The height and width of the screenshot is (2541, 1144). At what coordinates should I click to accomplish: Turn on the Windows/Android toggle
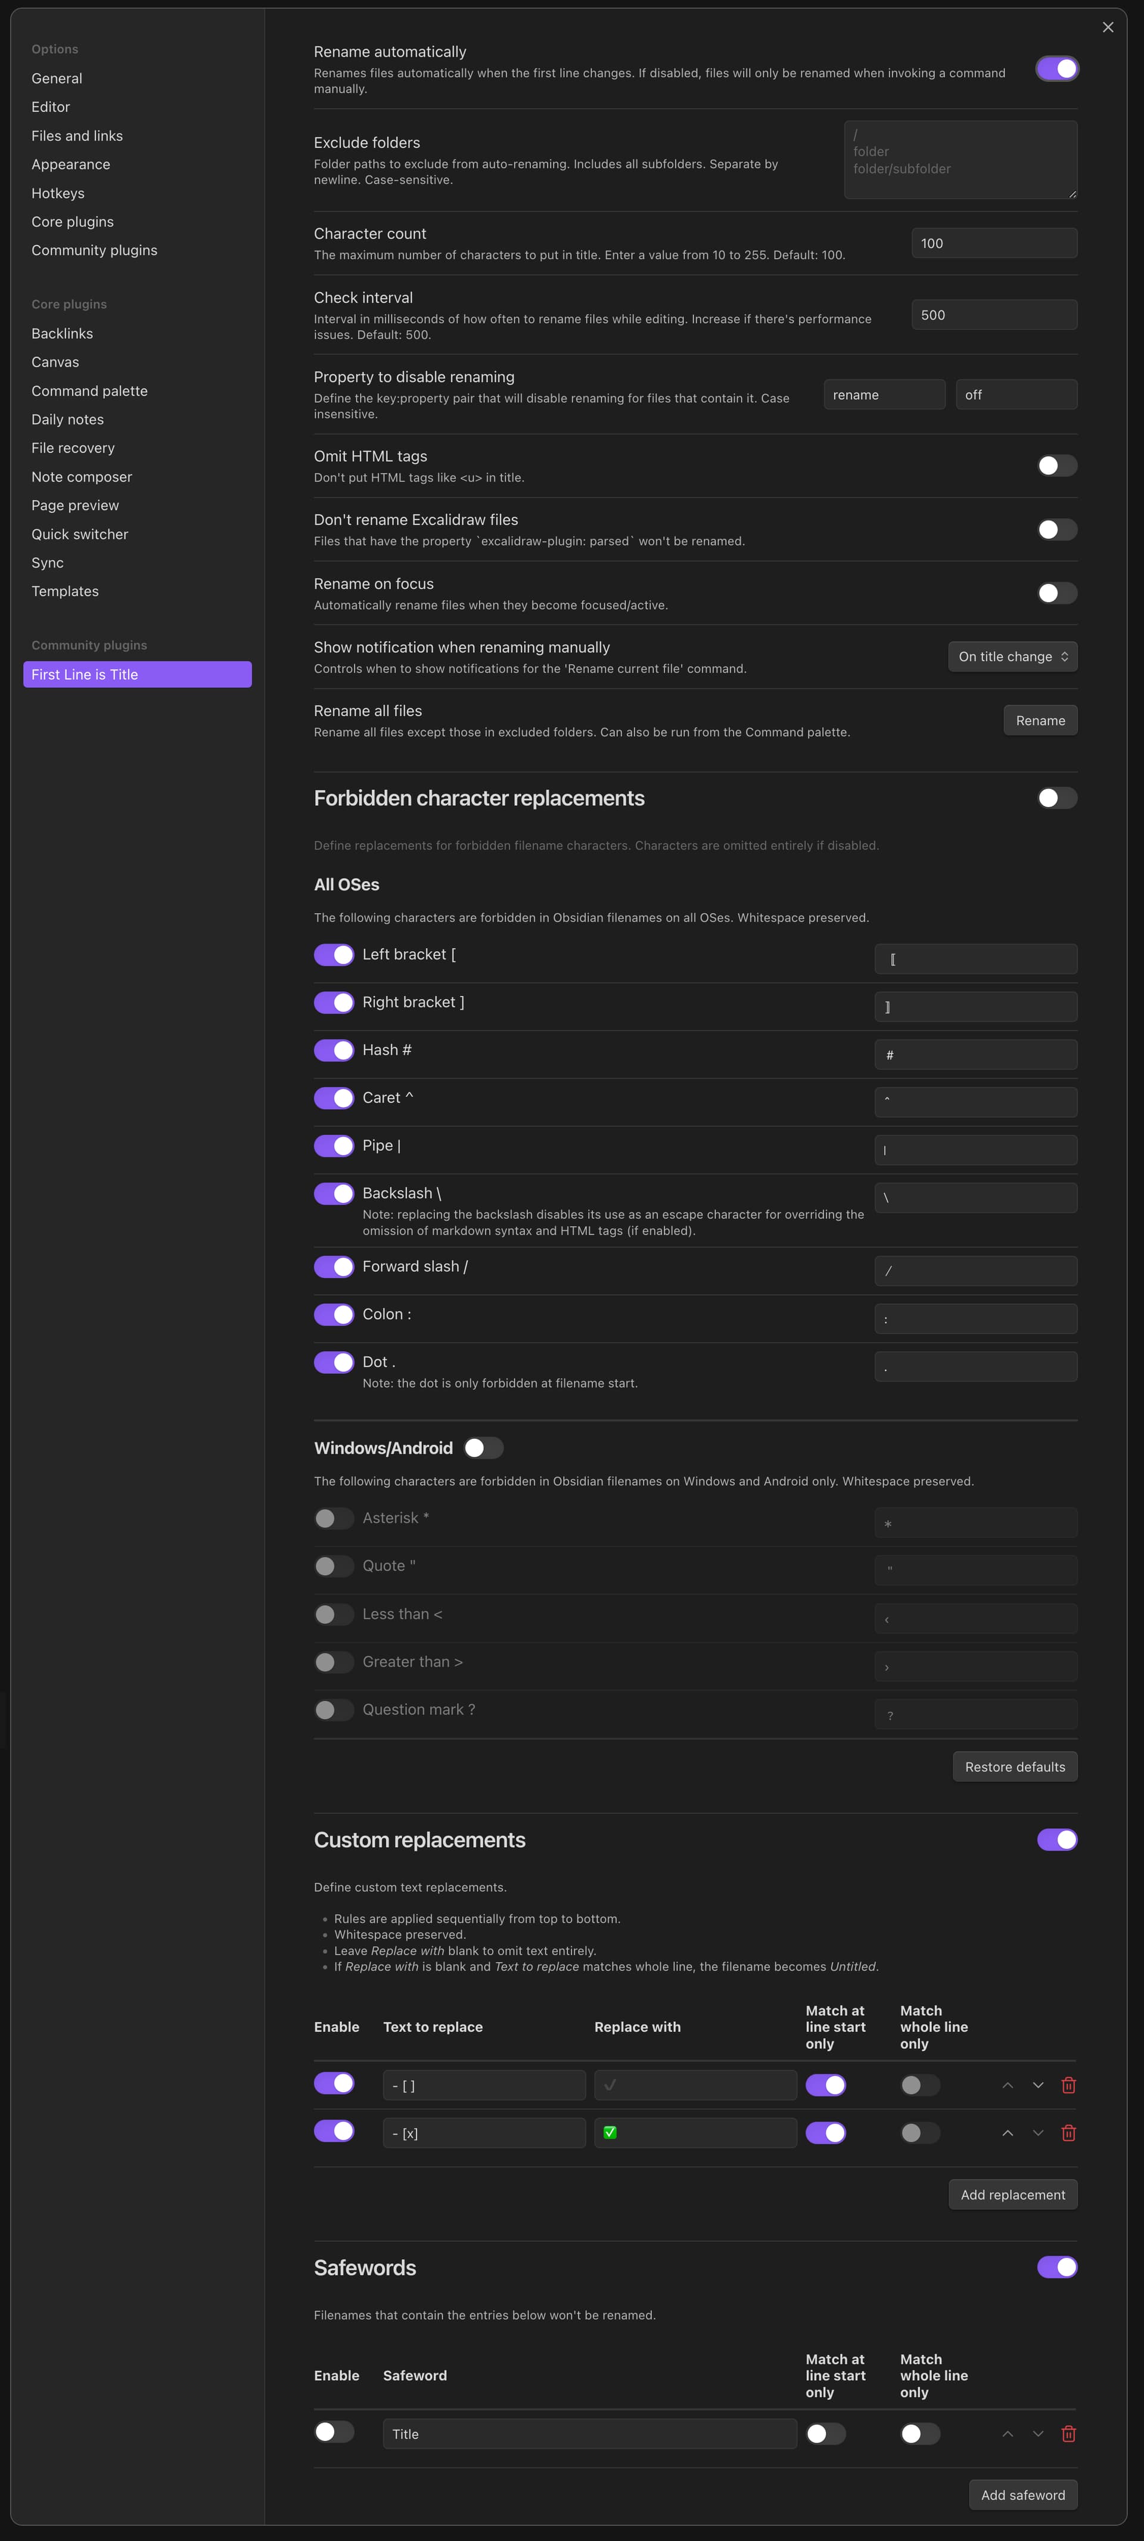click(483, 1447)
